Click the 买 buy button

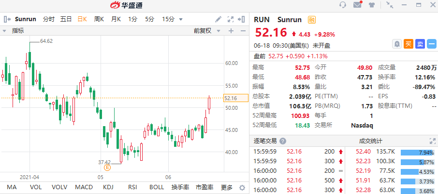(x=409, y=44)
